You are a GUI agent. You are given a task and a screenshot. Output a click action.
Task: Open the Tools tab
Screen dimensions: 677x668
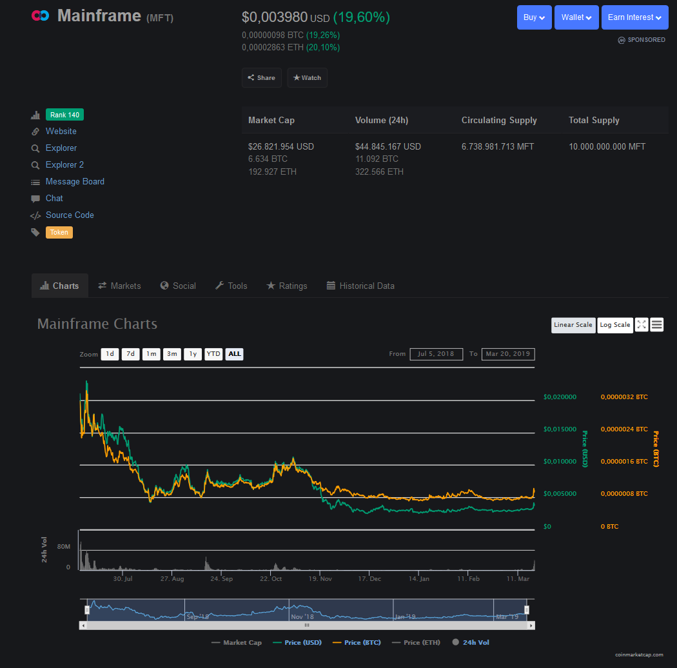(x=231, y=286)
